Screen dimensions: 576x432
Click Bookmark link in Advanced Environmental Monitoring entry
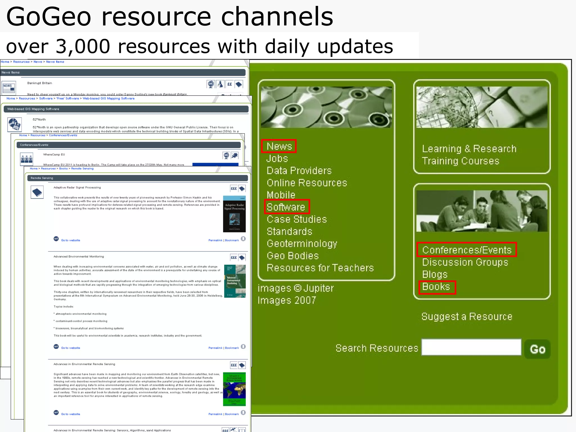(232, 348)
